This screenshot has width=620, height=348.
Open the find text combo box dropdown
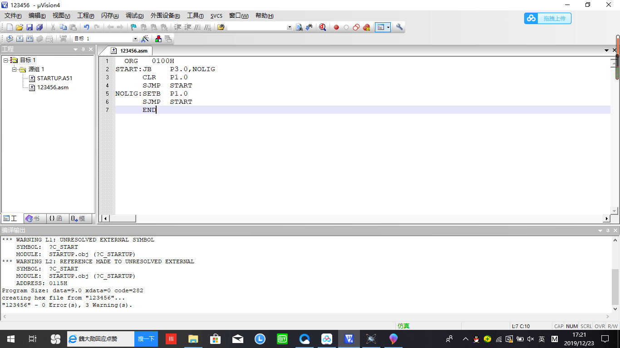point(290,27)
